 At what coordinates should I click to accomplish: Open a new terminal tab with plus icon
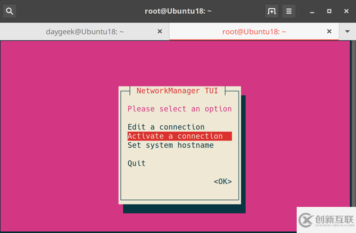click(x=272, y=11)
